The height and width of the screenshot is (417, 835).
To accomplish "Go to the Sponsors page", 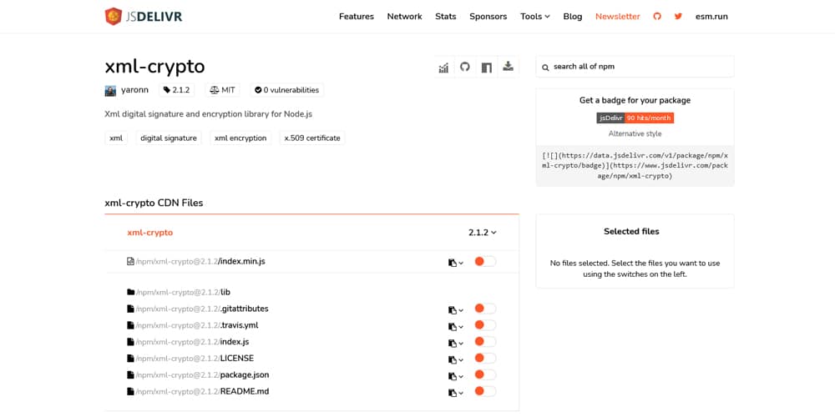I will (488, 17).
